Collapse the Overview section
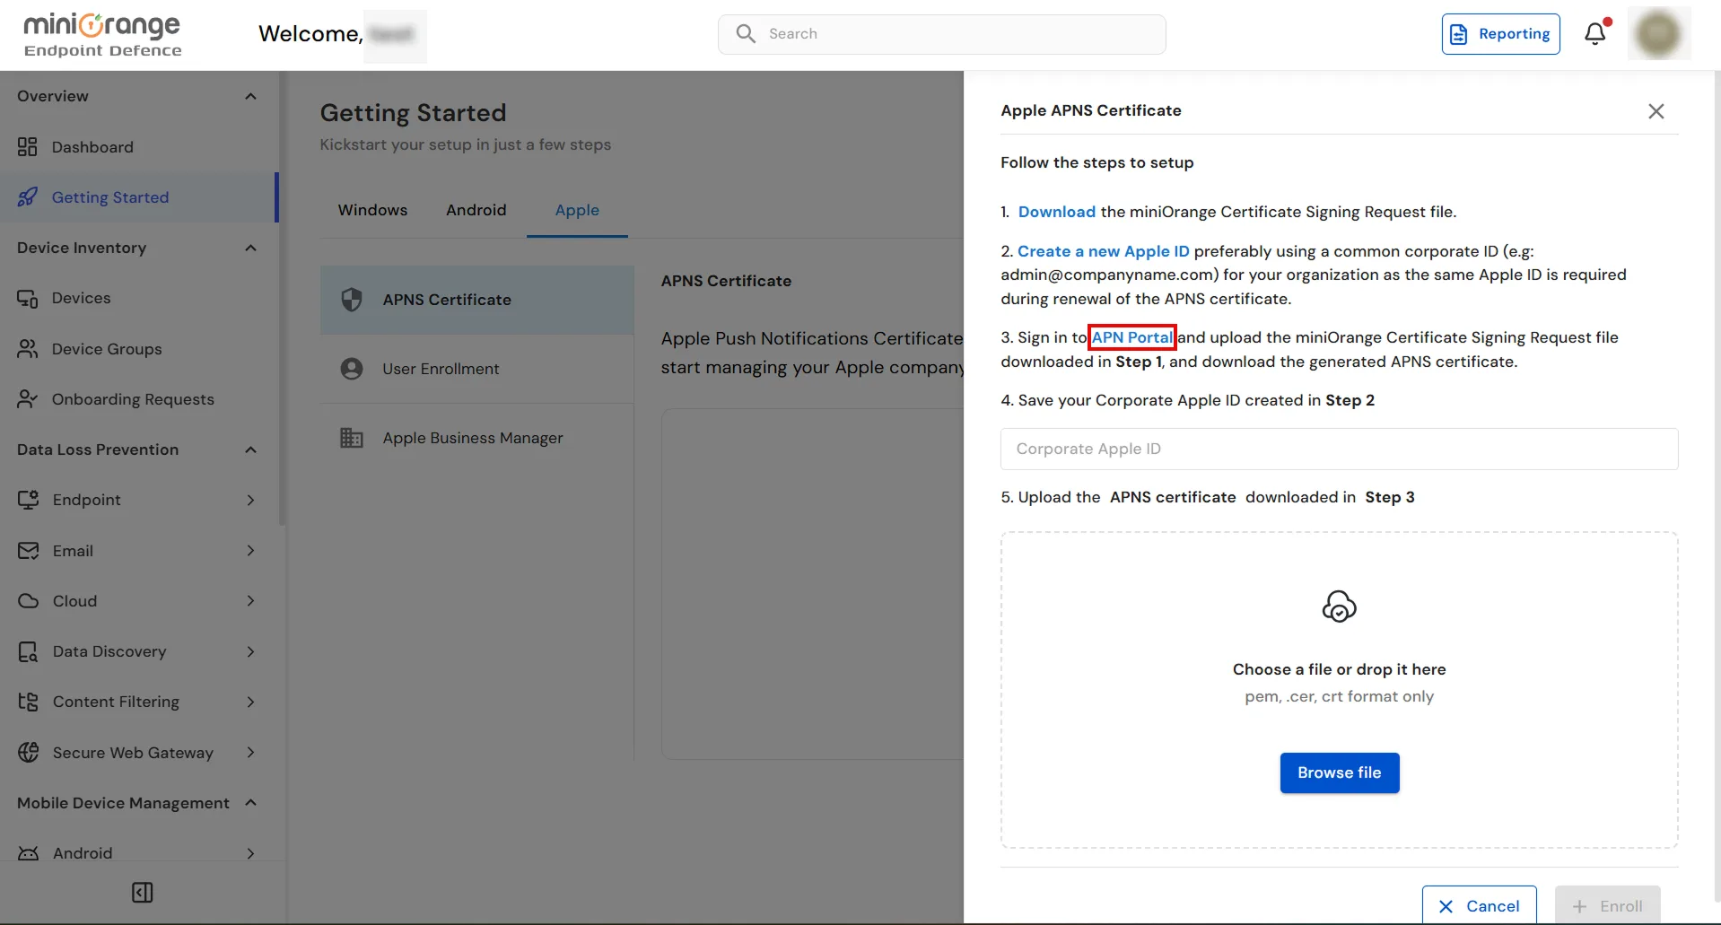Image resolution: width=1721 pixels, height=925 pixels. coord(251,96)
